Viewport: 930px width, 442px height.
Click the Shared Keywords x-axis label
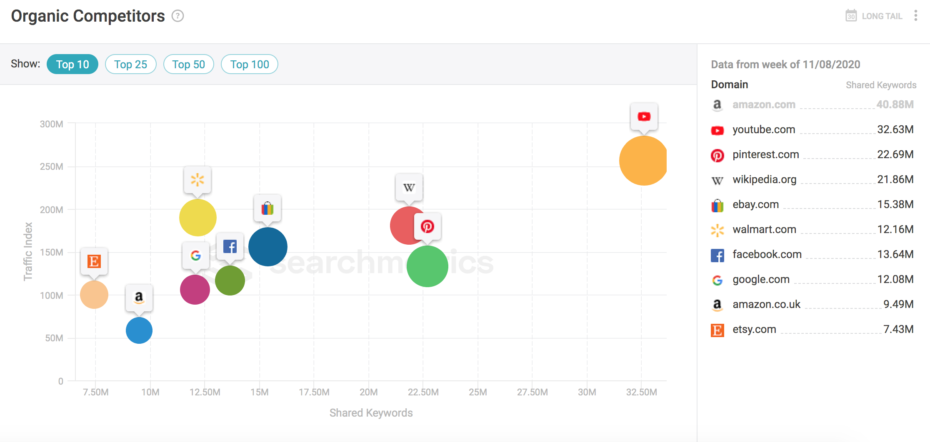coord(371,413)
